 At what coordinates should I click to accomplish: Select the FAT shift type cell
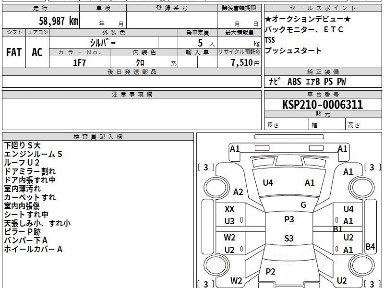pyautogui.click(x=14, y=52)
